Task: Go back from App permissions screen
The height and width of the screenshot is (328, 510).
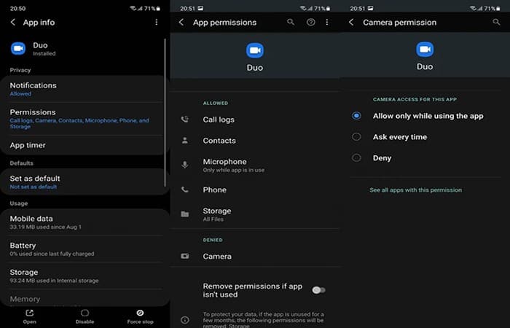Action: 181,22
